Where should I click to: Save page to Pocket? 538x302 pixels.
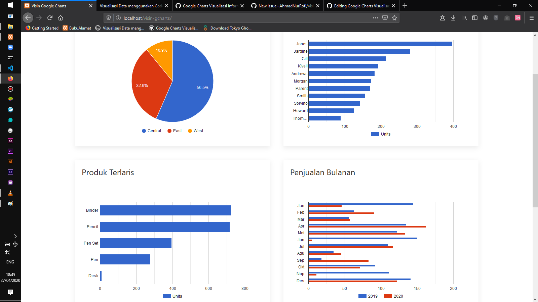click(x=385, y=18)
